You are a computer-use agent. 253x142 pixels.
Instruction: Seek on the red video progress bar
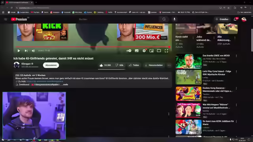[x=93, y=47]
